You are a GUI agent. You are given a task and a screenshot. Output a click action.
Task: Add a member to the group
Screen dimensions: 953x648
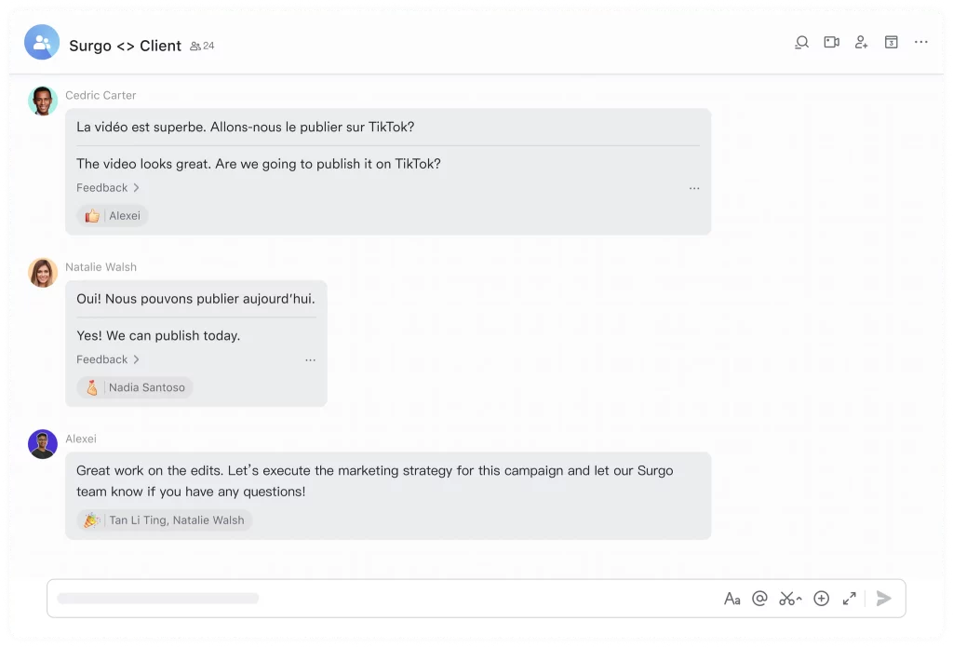click(x=861, y=42)
